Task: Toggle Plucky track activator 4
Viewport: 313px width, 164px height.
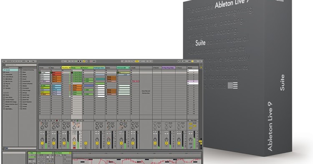Action: coord(74,143)
